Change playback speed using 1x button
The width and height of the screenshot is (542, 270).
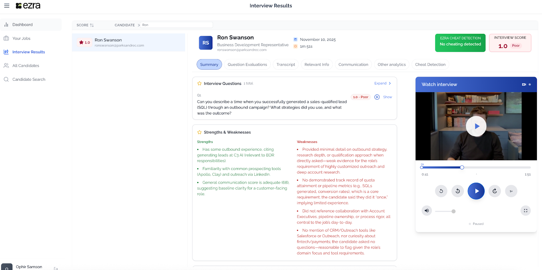[x=511, y=191]
